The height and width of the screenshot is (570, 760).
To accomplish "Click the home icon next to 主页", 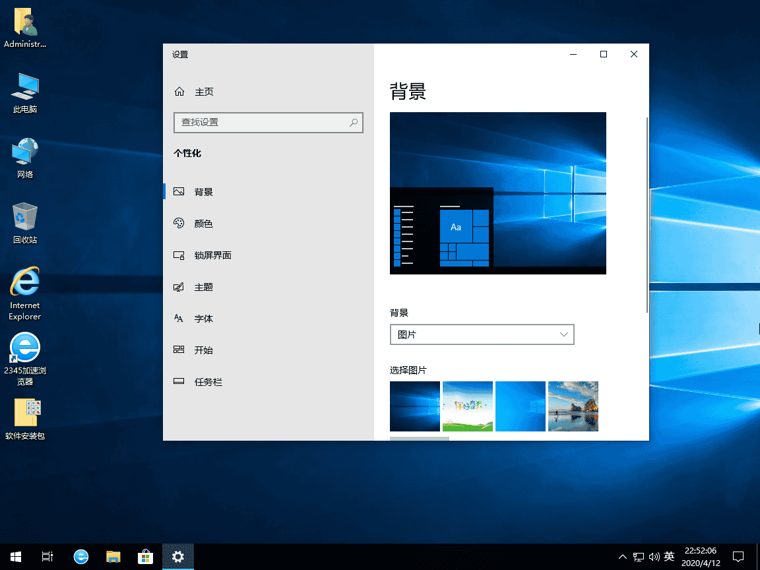I will coord(179,91).
